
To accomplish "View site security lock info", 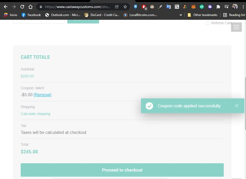I will coord(41,7).
